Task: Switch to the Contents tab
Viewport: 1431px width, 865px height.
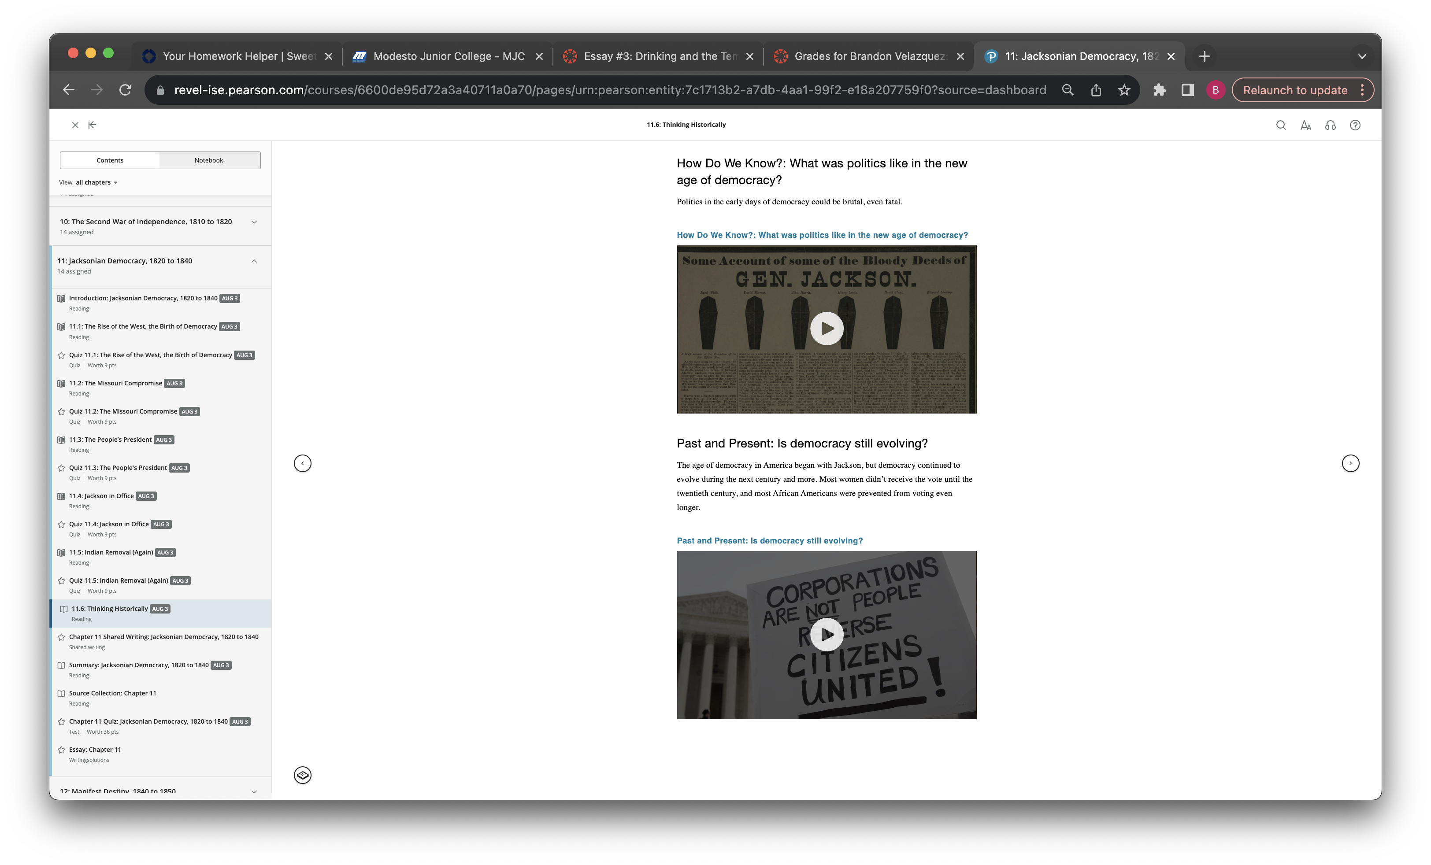Action: pos(110,160)
